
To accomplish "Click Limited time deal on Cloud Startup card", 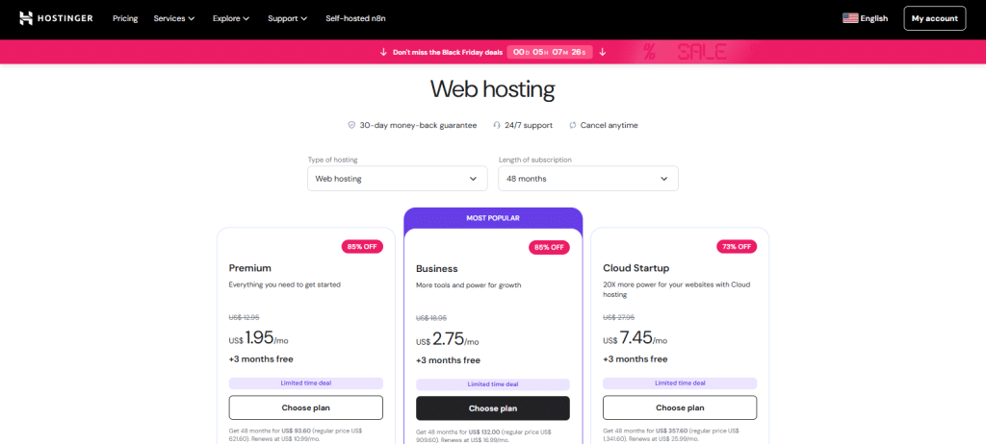I will [680, 383].
